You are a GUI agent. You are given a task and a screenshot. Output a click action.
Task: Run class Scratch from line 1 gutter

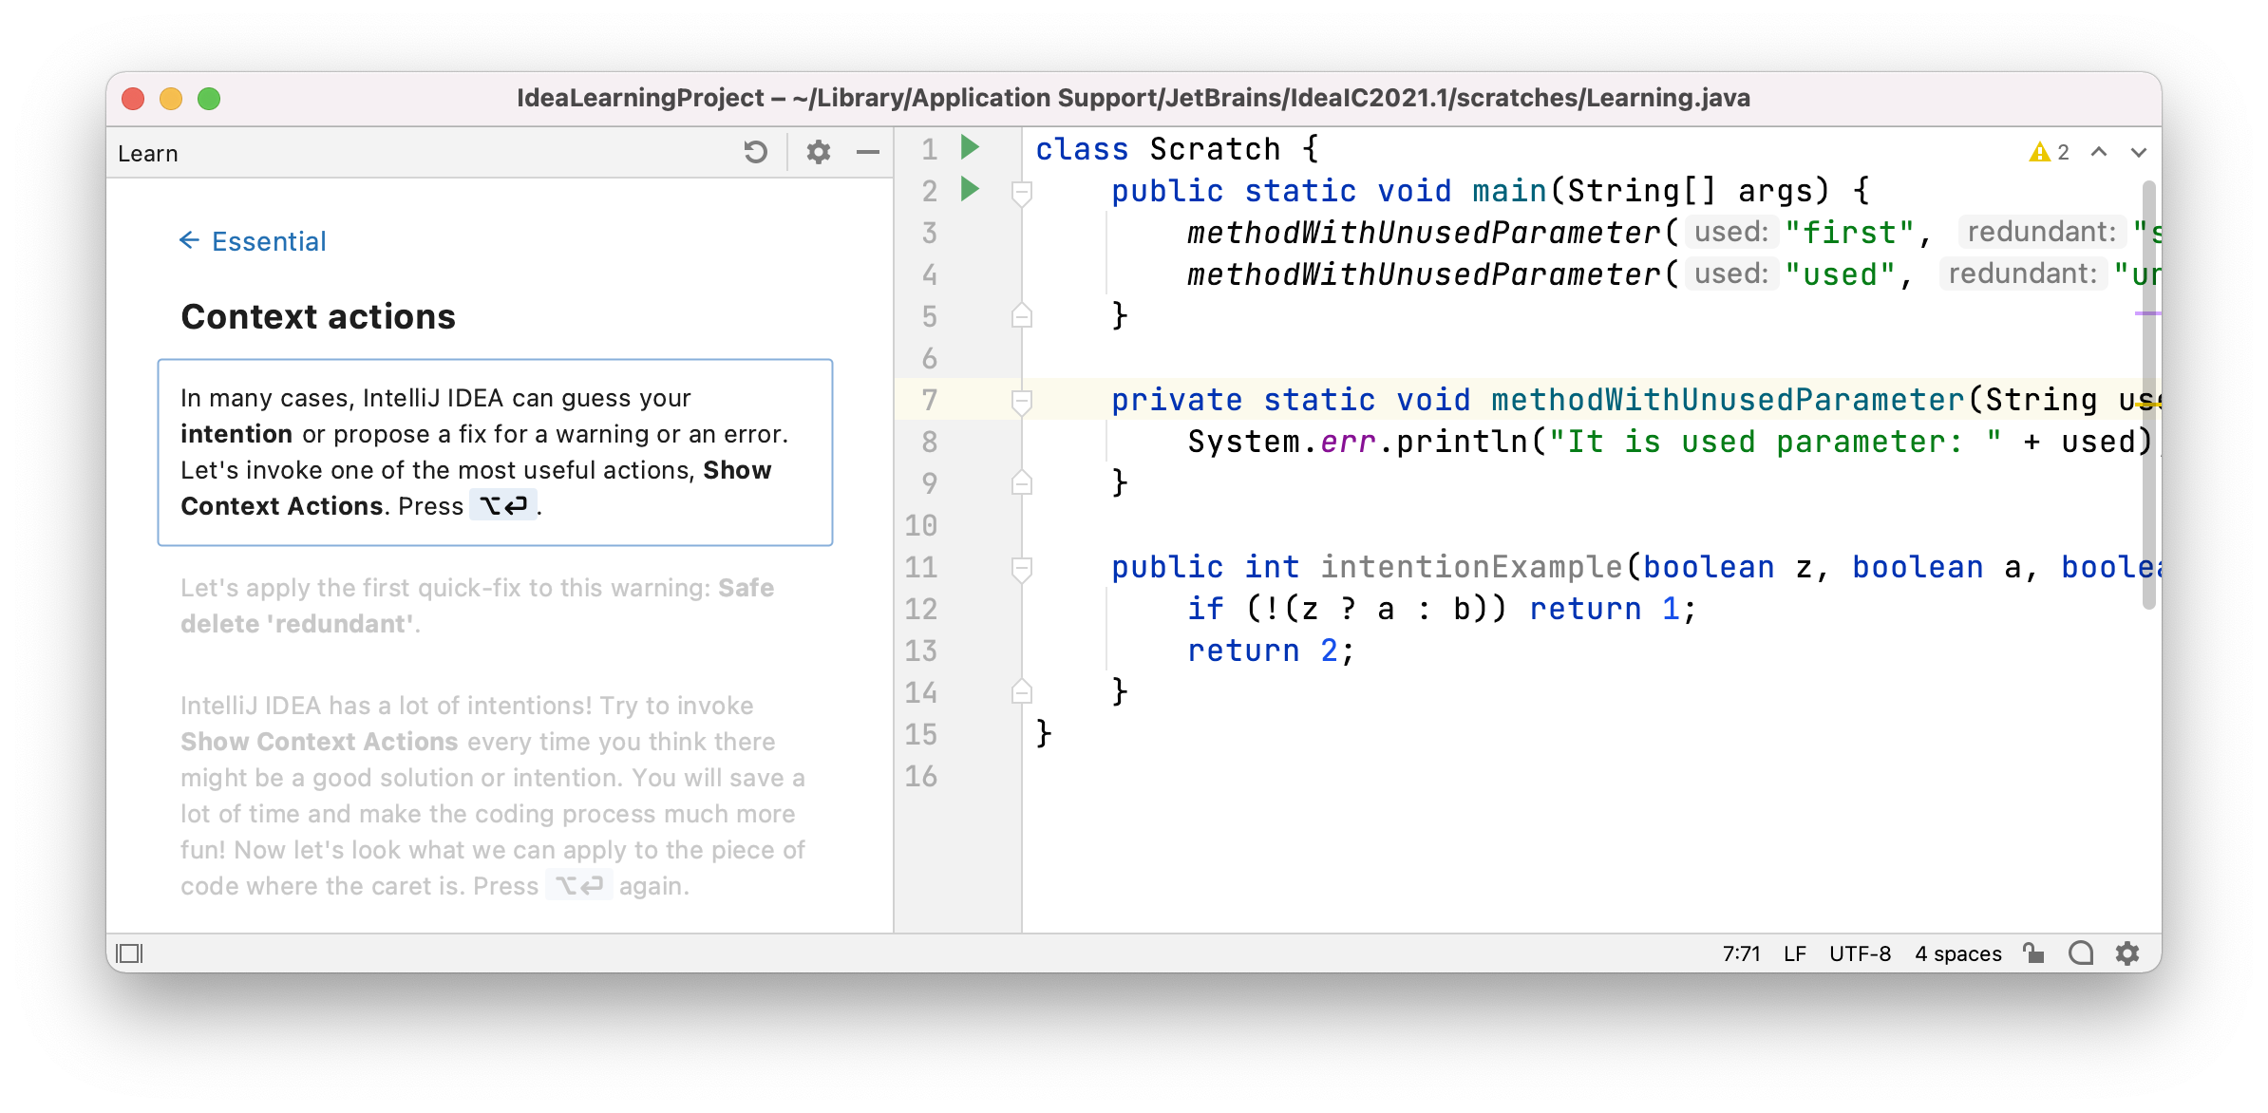(x=970, y=147)
